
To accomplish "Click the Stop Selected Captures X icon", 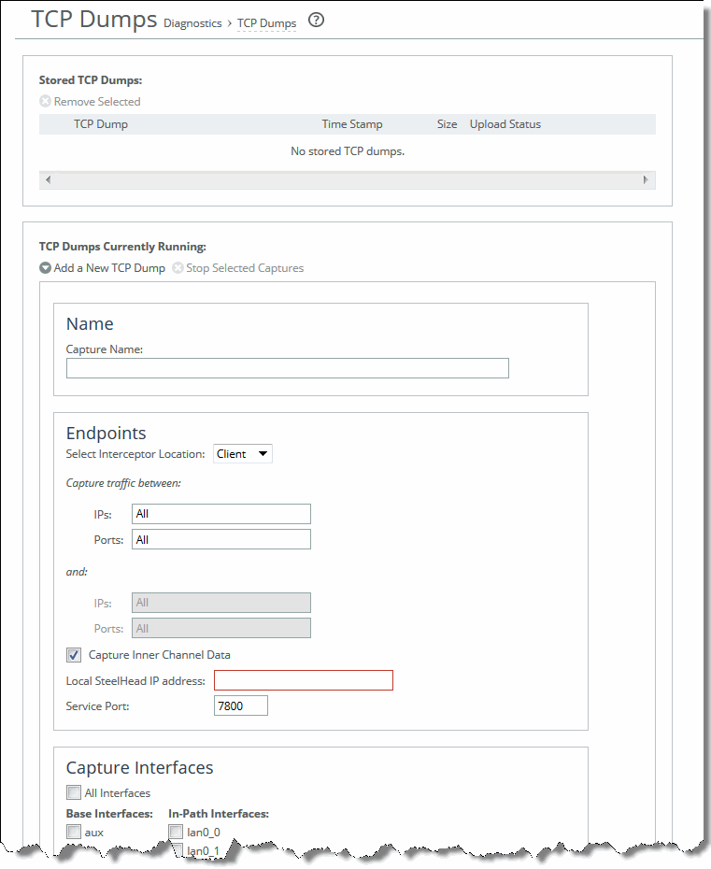I will [x=177, y=267].
